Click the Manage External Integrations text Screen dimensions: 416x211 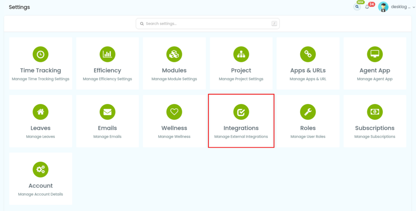(241, 137)
